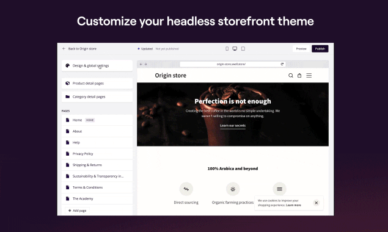
Task: Click the page icon next to Terms & Conditions
Action: pos(67,187)
